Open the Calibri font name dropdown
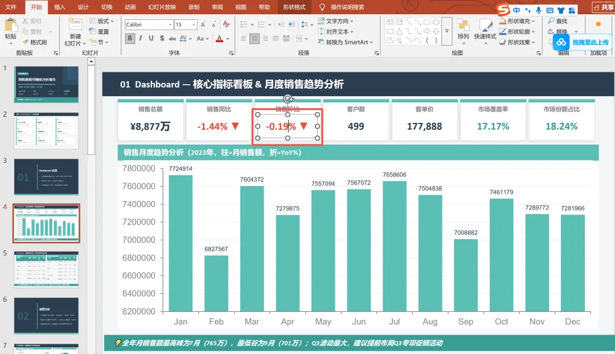615x354 pixels. (170, 24)
